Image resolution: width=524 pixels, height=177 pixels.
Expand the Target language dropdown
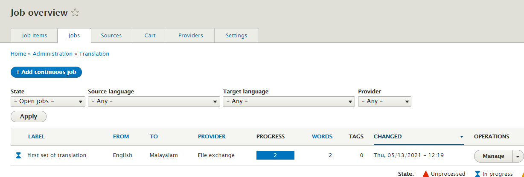tap(288, 101)
